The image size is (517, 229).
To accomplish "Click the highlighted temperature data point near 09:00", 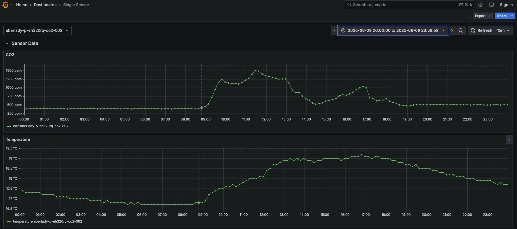I will [199, 203].
